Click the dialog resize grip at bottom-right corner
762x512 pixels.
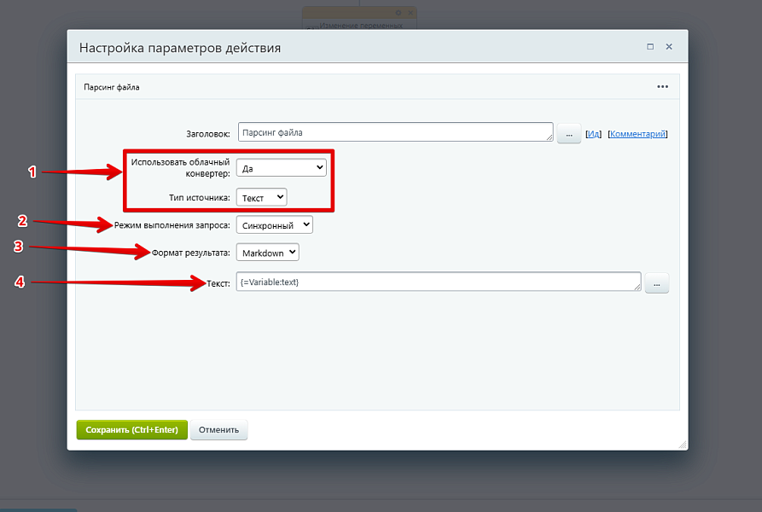(682, 444)
